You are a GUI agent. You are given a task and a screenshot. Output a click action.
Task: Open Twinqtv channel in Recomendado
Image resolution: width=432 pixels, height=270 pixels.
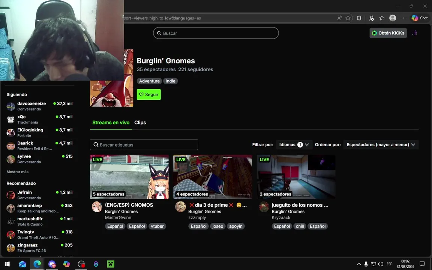pyautogui.click(x=40, y=234)
